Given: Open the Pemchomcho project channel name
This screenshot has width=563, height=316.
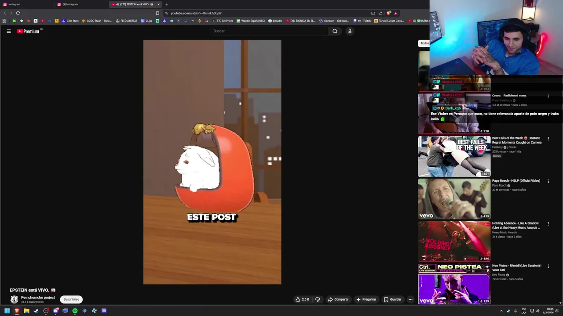Looking at the screenshot, I should click(x=38, y=298).
